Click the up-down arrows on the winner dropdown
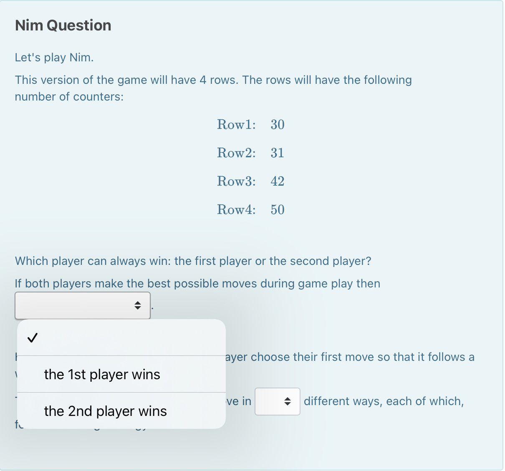 click(138, 305)
